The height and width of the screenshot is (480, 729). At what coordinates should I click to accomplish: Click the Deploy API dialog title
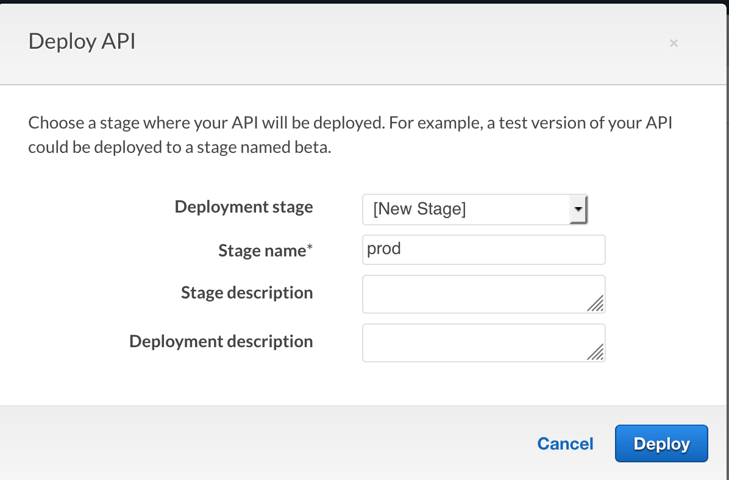(82, 41)
